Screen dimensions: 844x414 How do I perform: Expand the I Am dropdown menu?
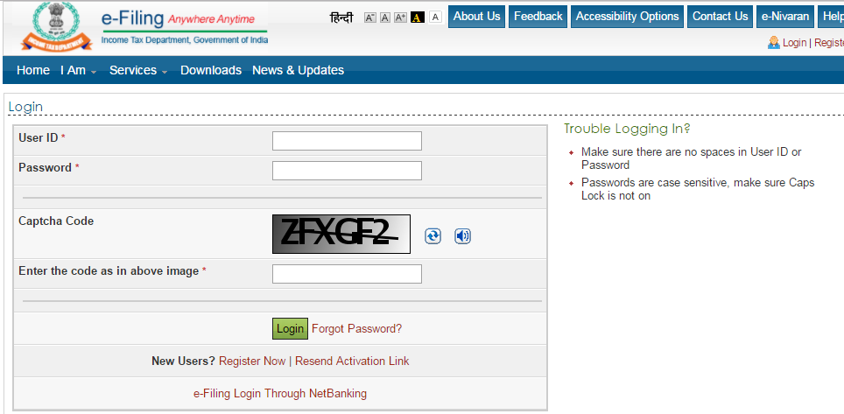[78, 71]
